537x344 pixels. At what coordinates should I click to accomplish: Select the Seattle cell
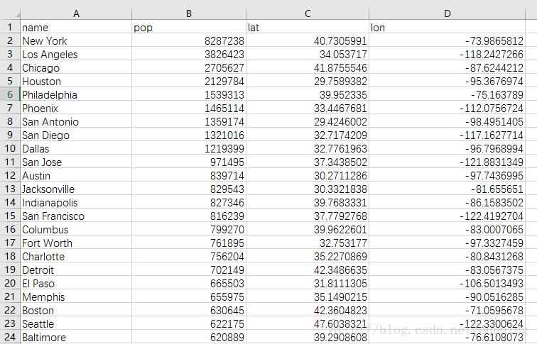coord(76,323)
